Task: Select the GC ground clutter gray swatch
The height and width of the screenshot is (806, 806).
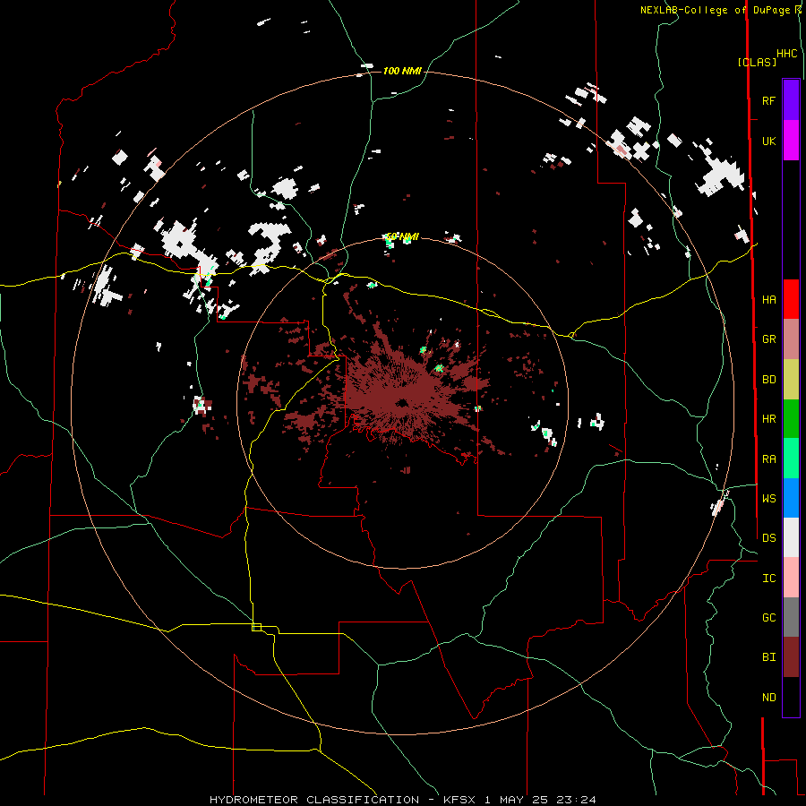Action: point(791,617)
